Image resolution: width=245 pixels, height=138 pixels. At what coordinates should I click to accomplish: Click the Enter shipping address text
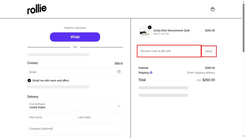201,73
